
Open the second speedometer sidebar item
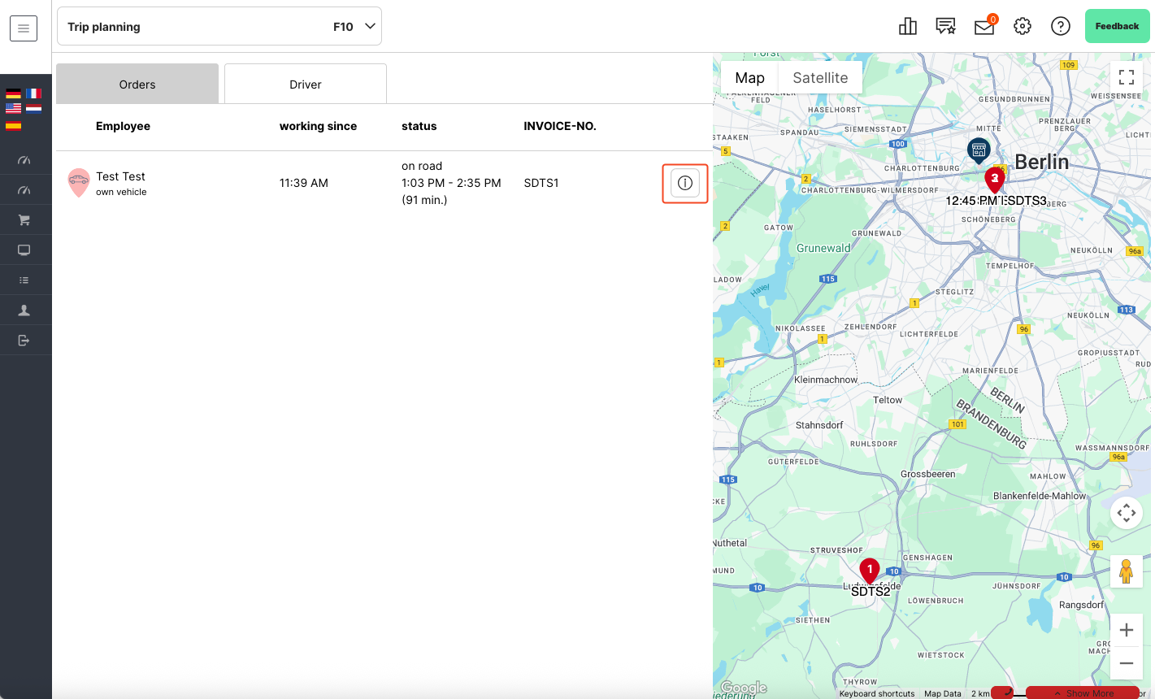[x=24, y=190]
